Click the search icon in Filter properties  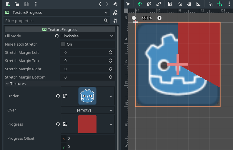pyautogui.click(x=106, y=21)
